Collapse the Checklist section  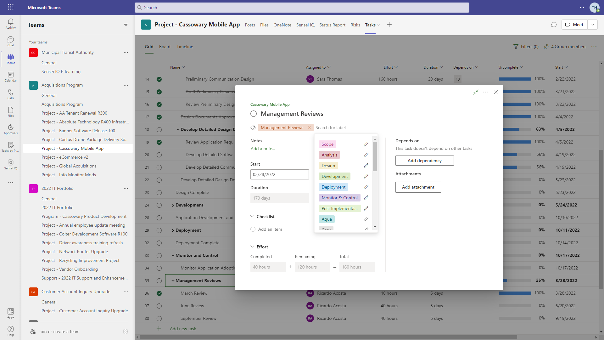click(x=252, y=216)
